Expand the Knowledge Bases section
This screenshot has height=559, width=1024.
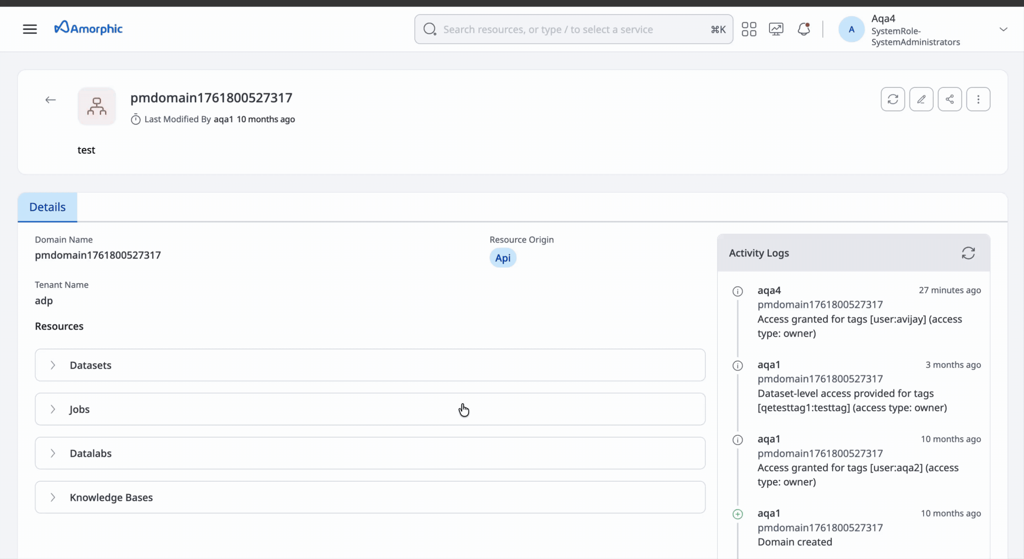click(370, 497)
